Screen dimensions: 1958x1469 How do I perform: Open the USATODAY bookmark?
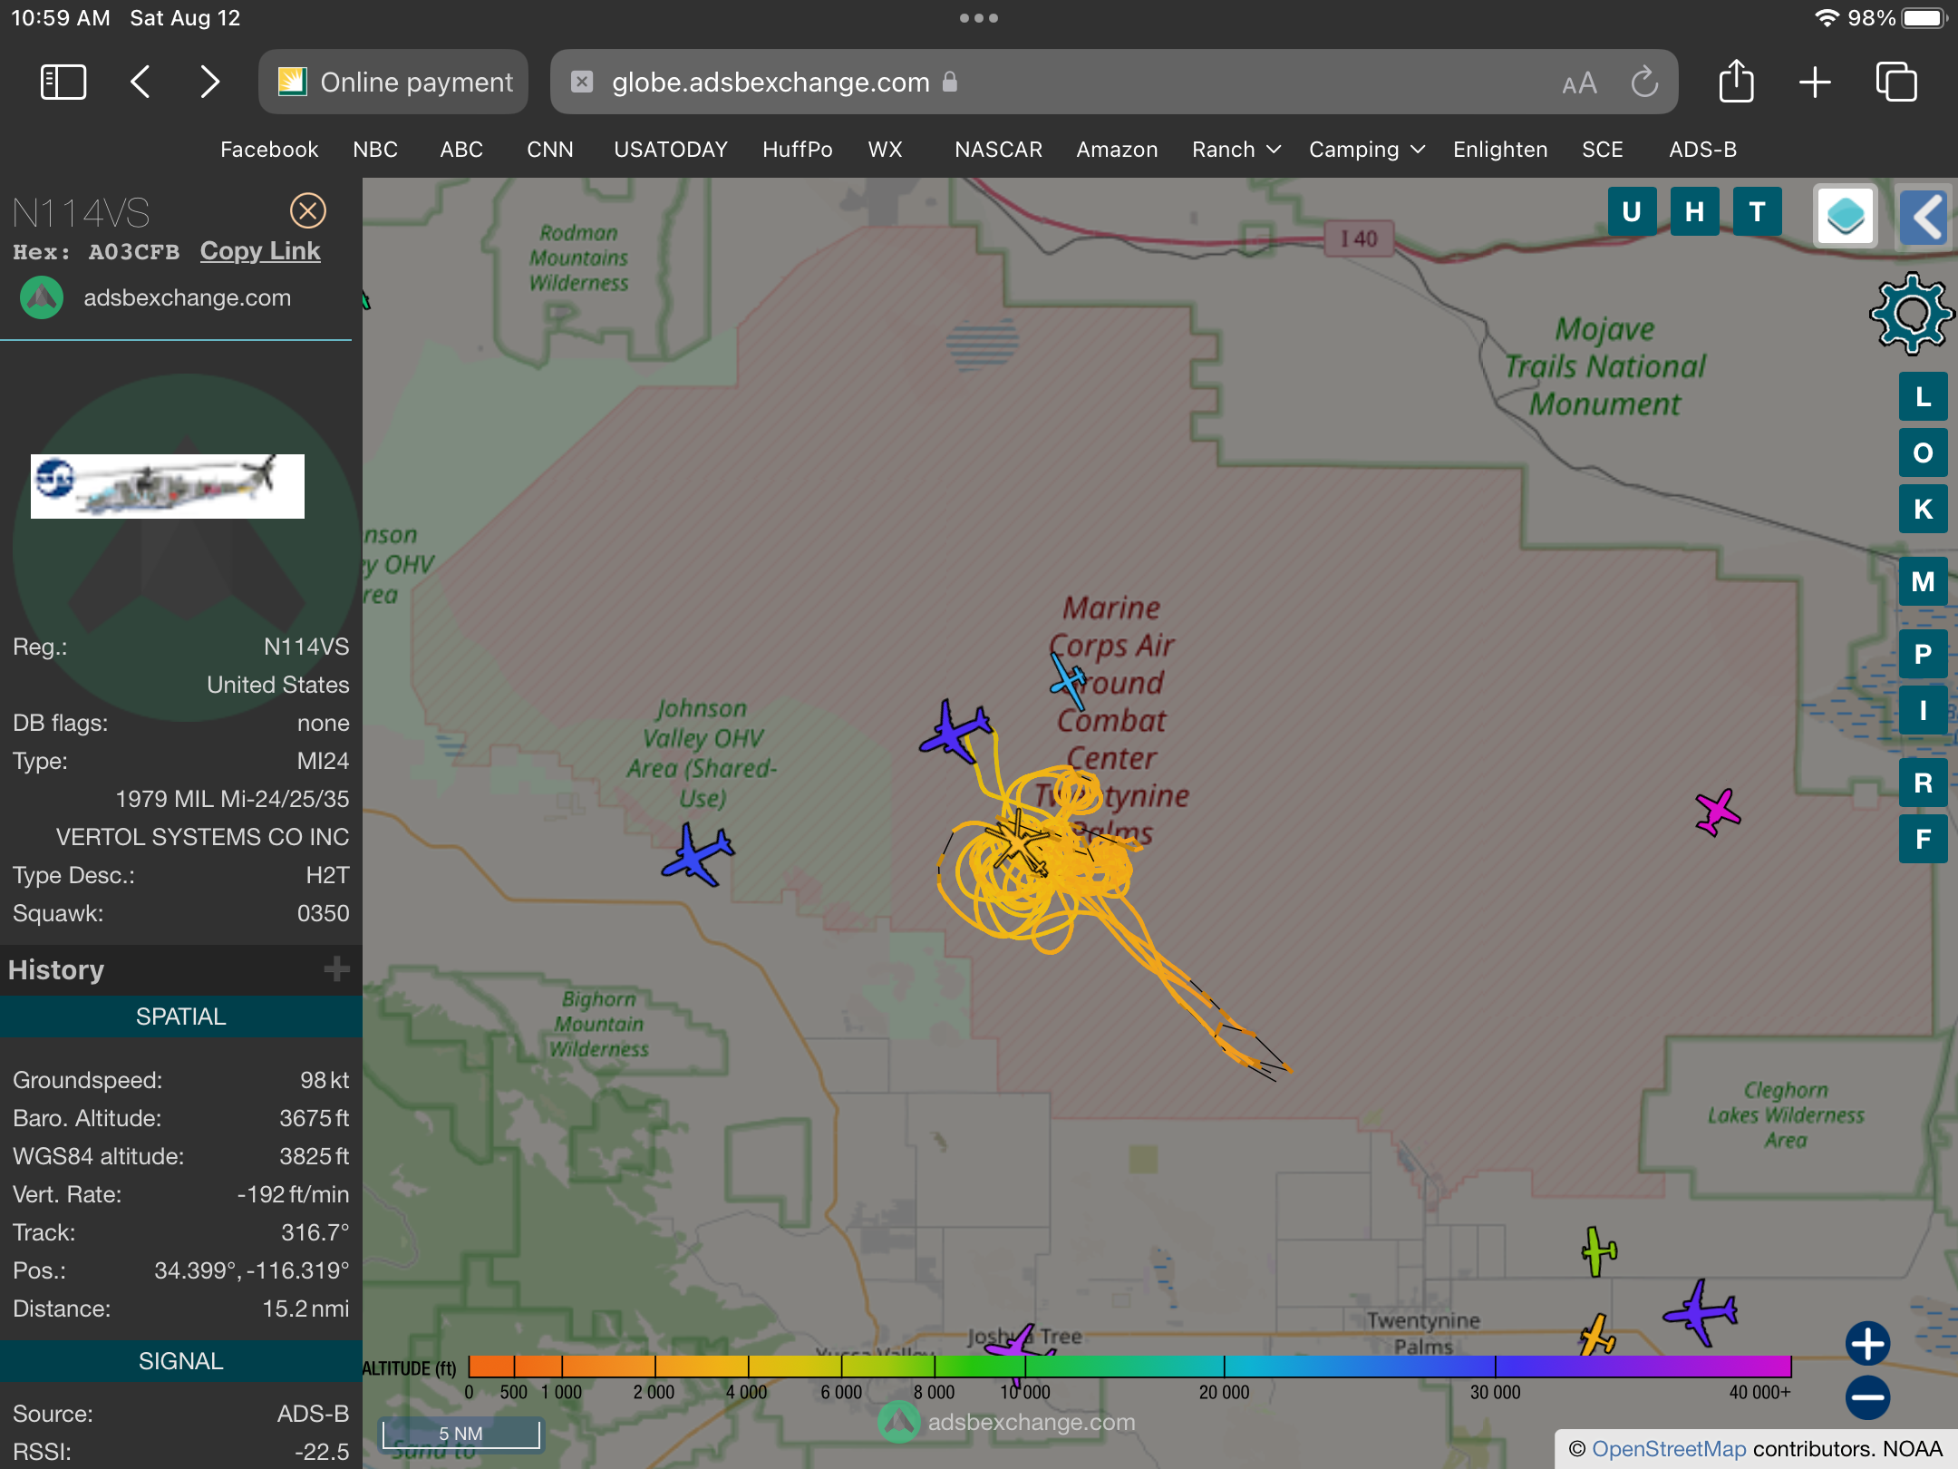671,150
